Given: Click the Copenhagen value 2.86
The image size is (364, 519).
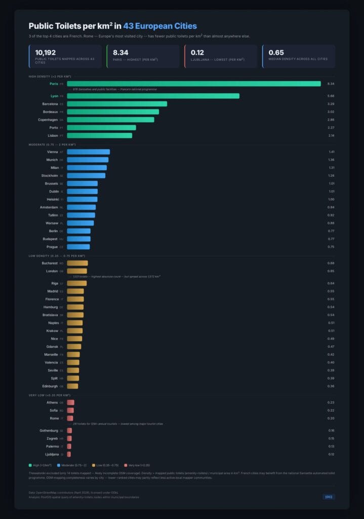Looking at the screenshot, I should point(331,120).
